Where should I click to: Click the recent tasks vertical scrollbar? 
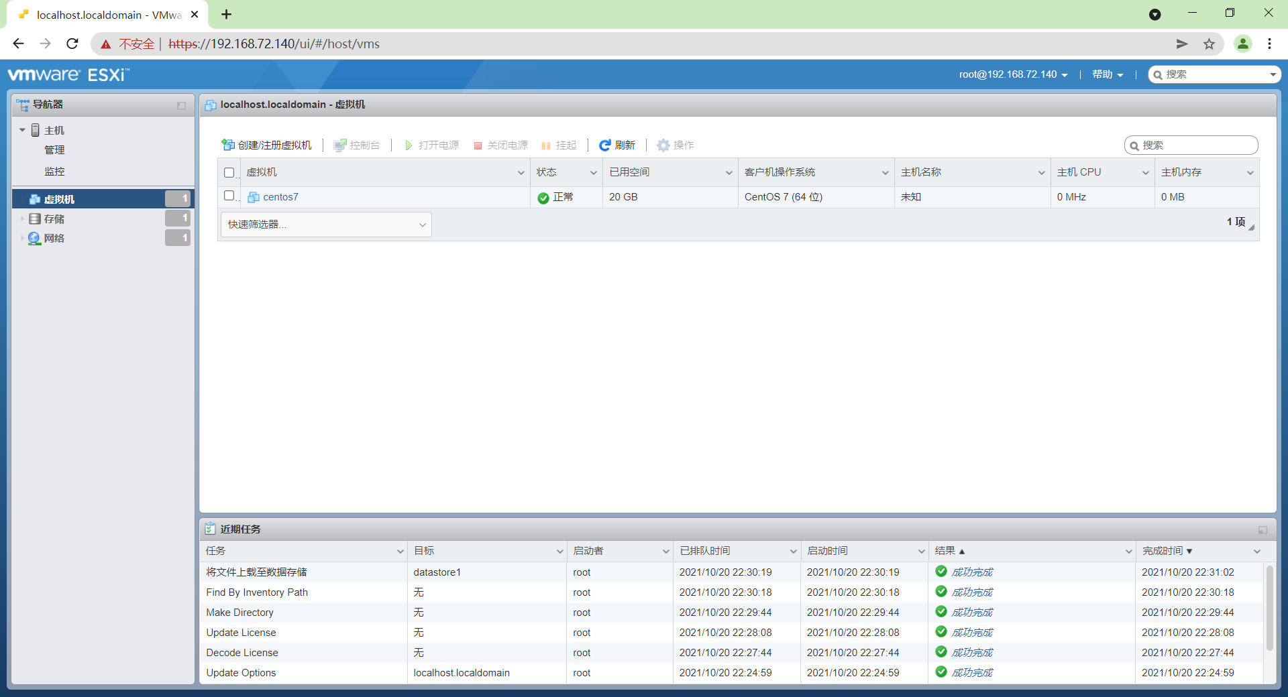(x=1269, y=608)
